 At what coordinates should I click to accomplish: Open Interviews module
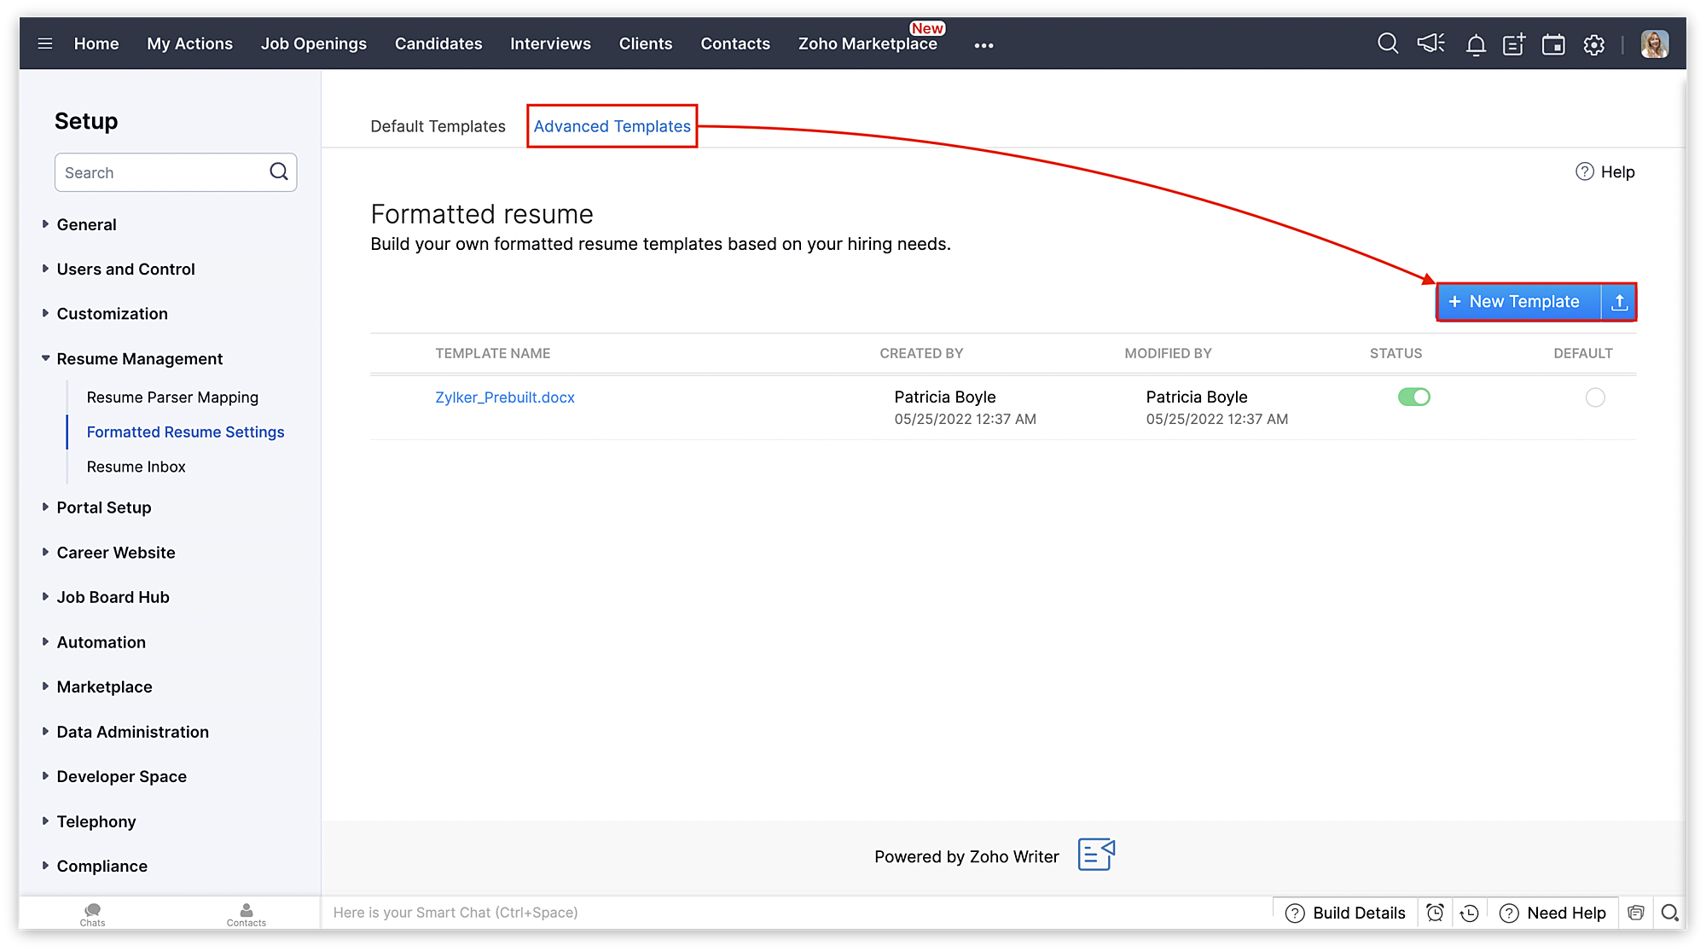point(550,43)
